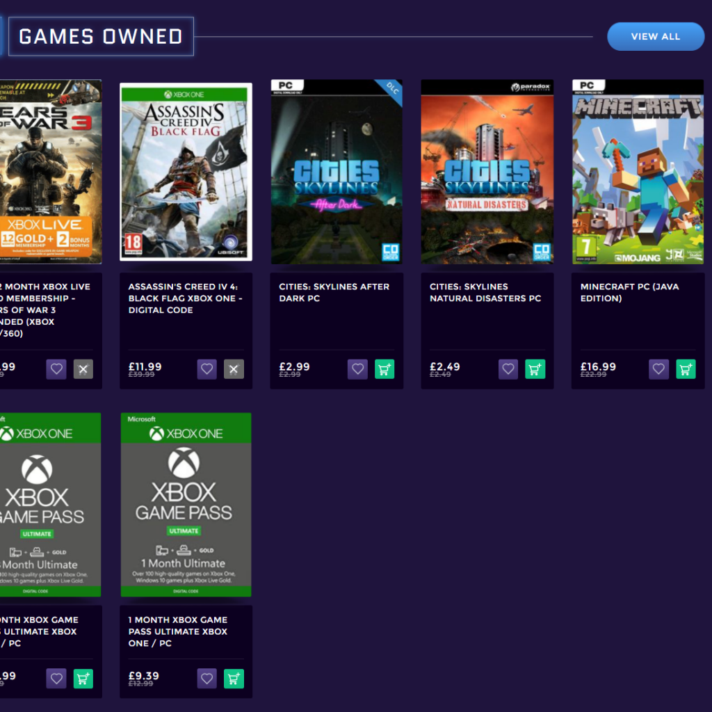This screenshot has width=712, height=712.
Task: Add 1 Month Xbox Game Pass £9.39 to cart
Action: pyautogui.click(x=234, y=679)
